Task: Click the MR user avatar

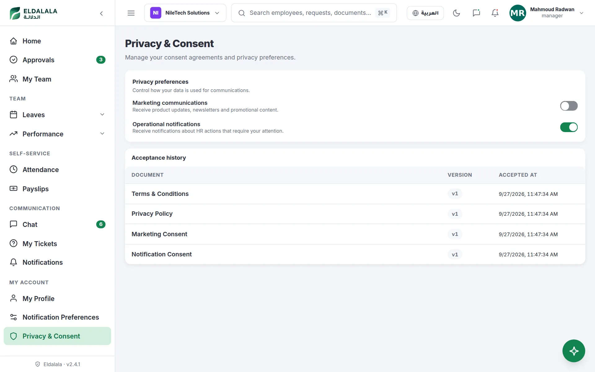Action: click(x=518, y=13)
